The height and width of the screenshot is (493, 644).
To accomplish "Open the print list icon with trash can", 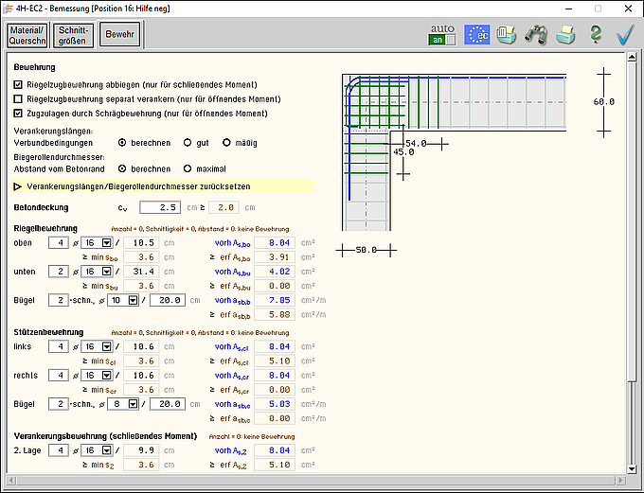I will point(507,35).
